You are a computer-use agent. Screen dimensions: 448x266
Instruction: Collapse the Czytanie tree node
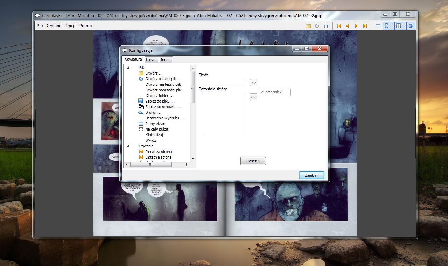[128, 146]
